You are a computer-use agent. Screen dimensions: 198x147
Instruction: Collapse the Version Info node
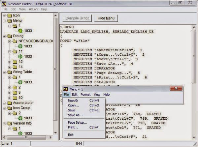pos(4,124)
